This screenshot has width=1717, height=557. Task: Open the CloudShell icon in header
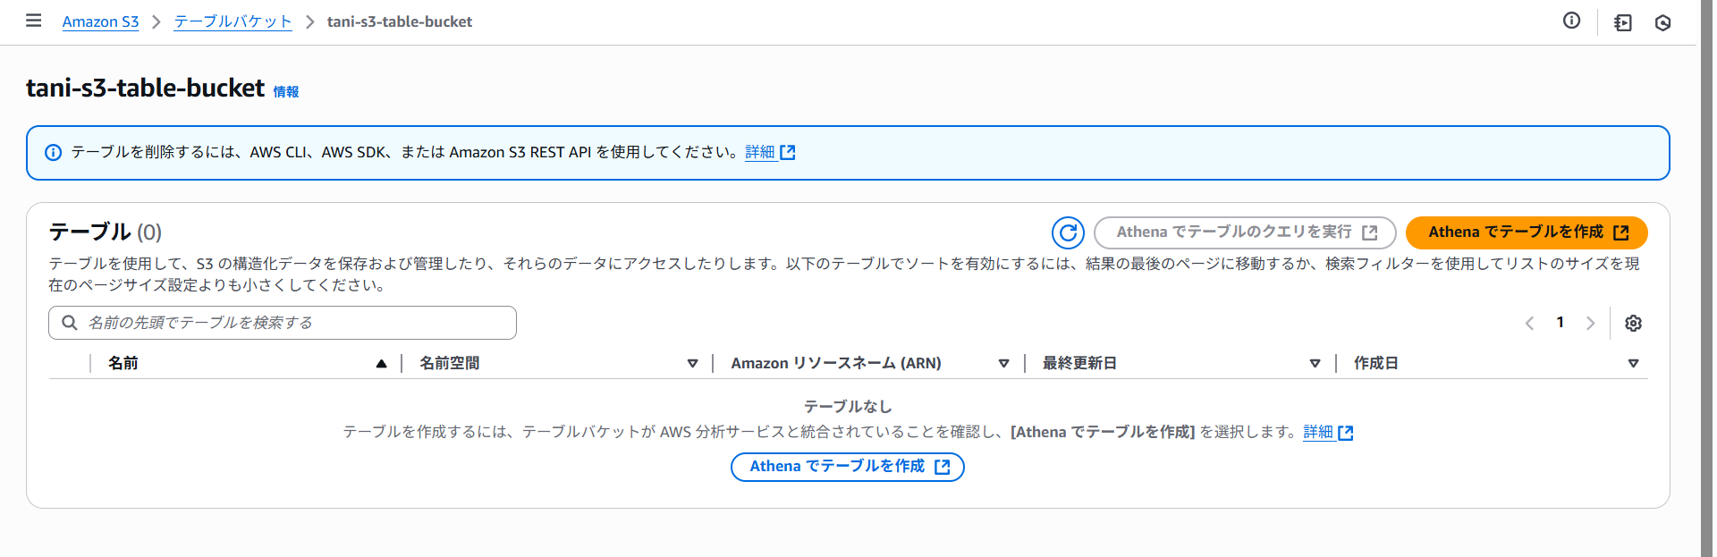click(x=1622, y=22)
